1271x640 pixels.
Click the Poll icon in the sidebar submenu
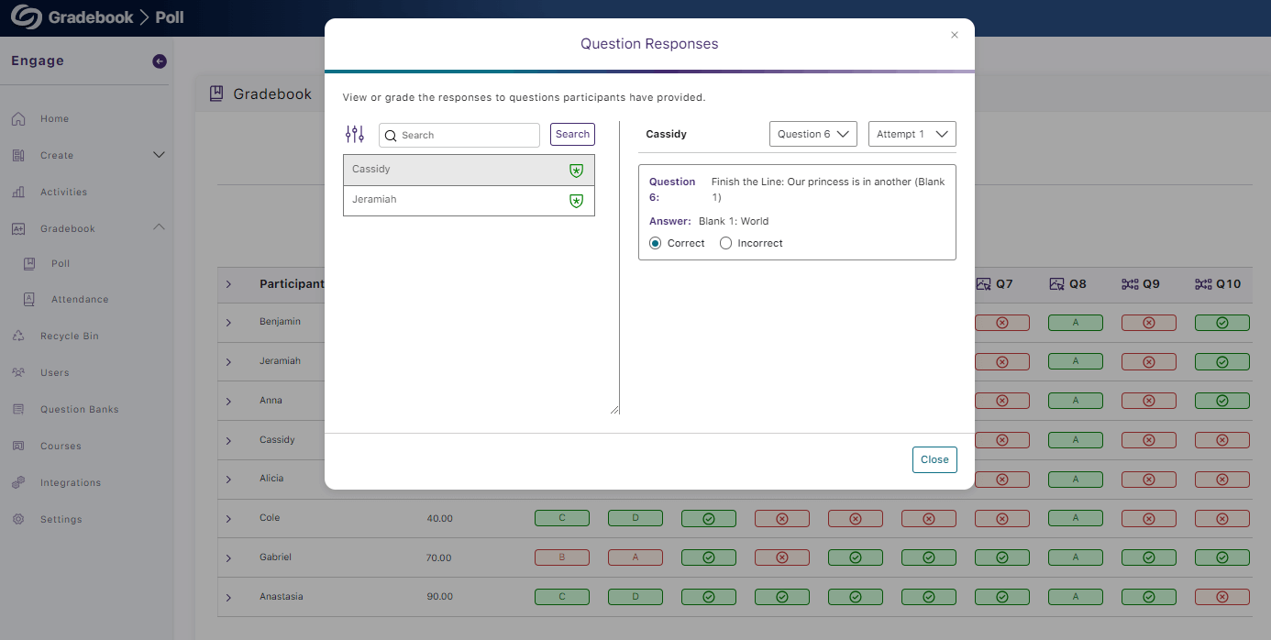click(x=29, y=264)
